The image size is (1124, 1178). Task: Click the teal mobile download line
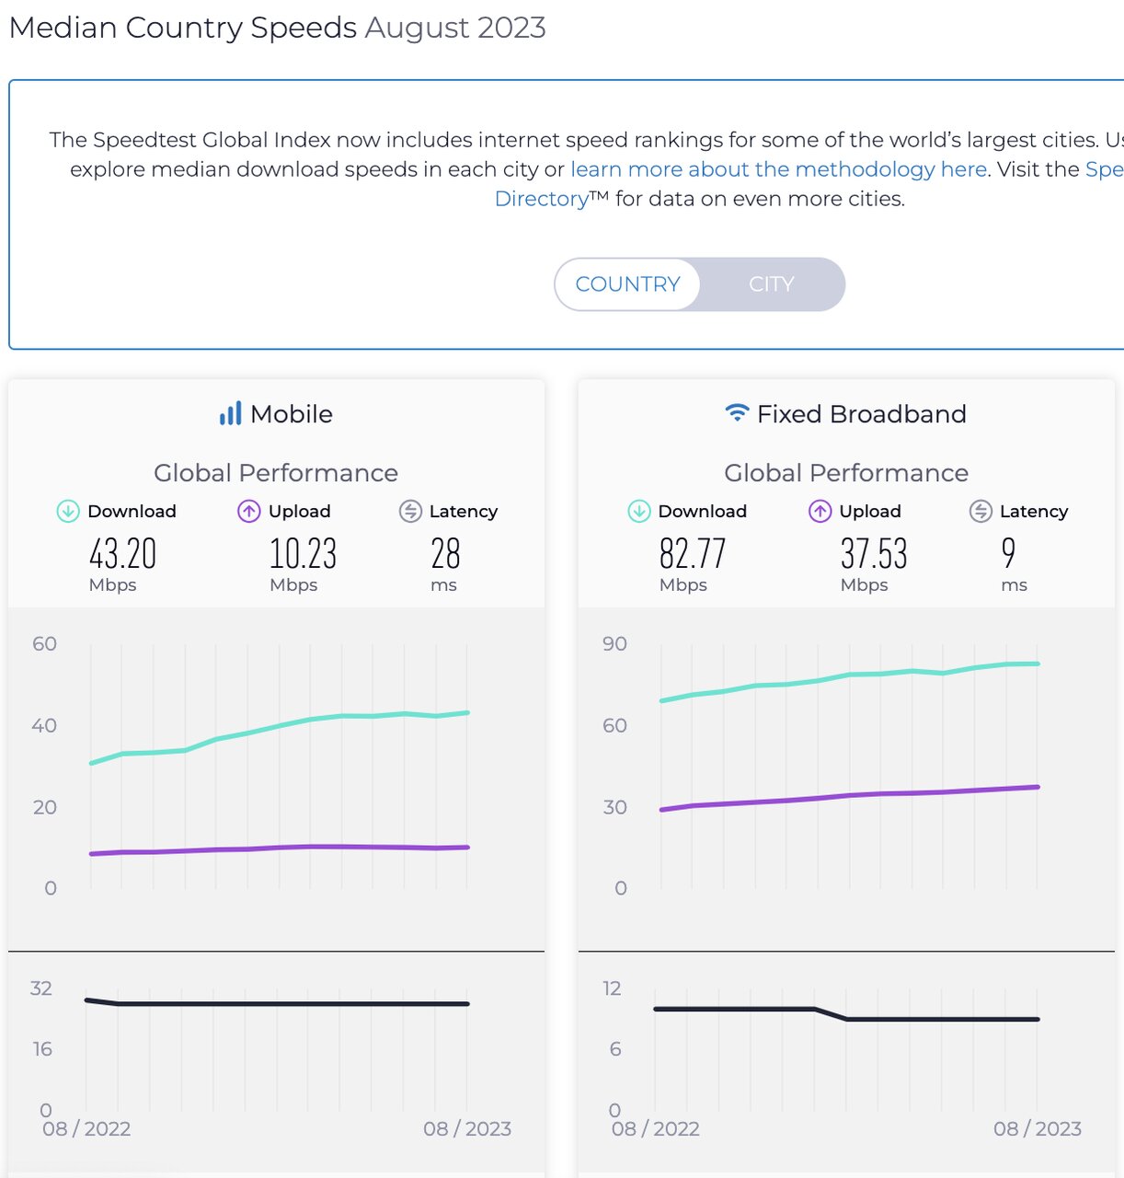point(279,727)
